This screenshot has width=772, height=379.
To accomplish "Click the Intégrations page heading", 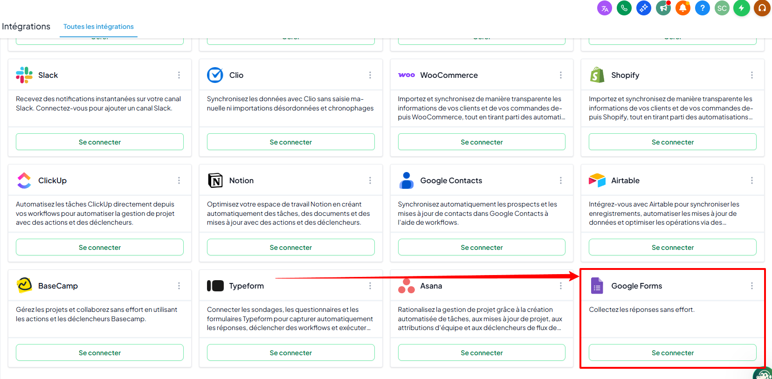I will point(26,27).
